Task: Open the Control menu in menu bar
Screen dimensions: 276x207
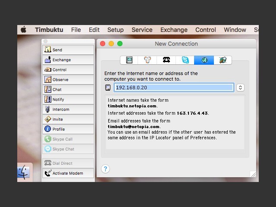Action: (x=206, y=30)
